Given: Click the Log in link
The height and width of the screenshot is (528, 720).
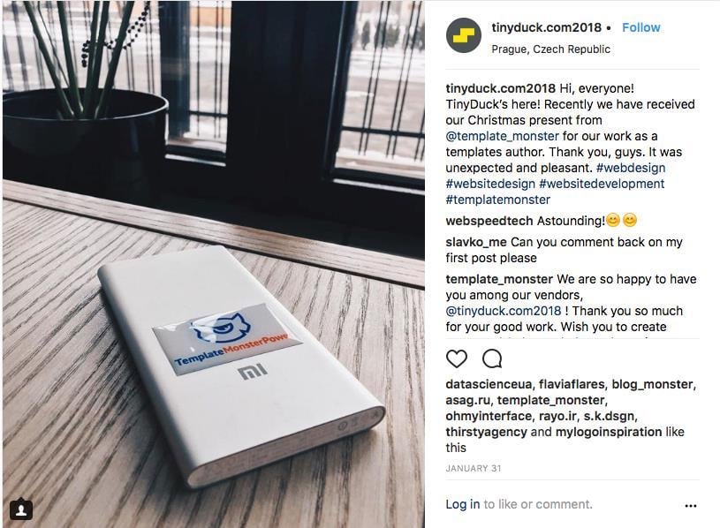Looking at the screenshot, I should click(463, 505).
